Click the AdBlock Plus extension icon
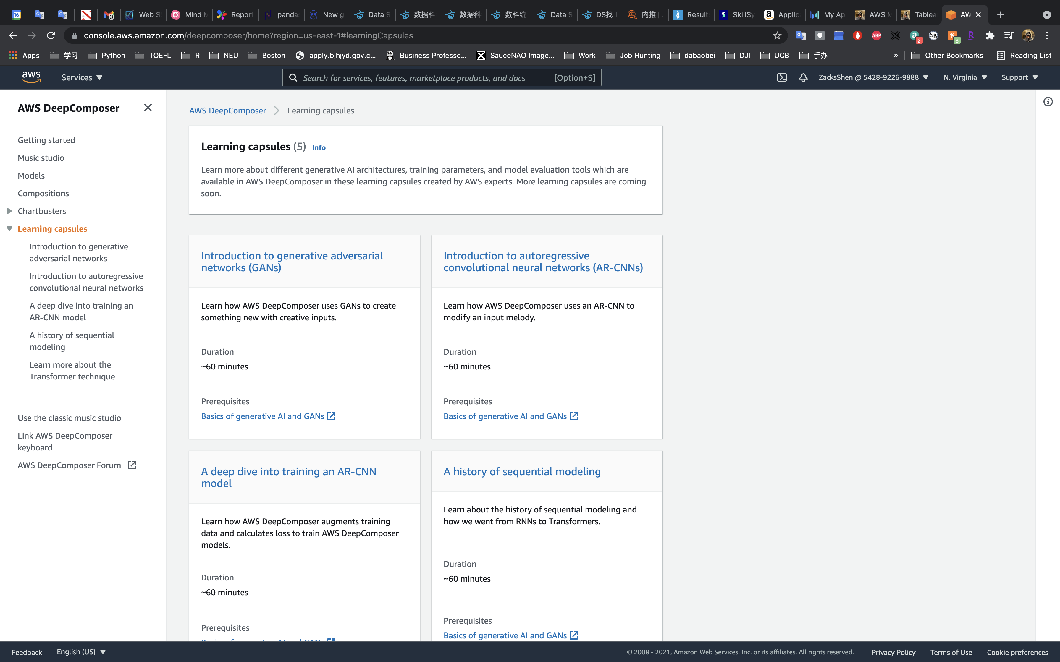Screen dimensions: 1060x662 click(876, 35)
